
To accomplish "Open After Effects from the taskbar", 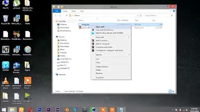I will pos(57,110).
